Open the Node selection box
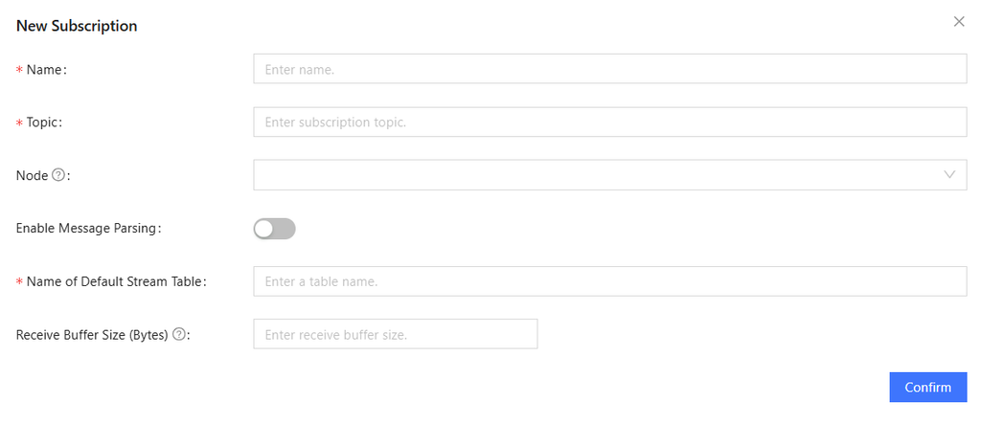 coord(594,175)
